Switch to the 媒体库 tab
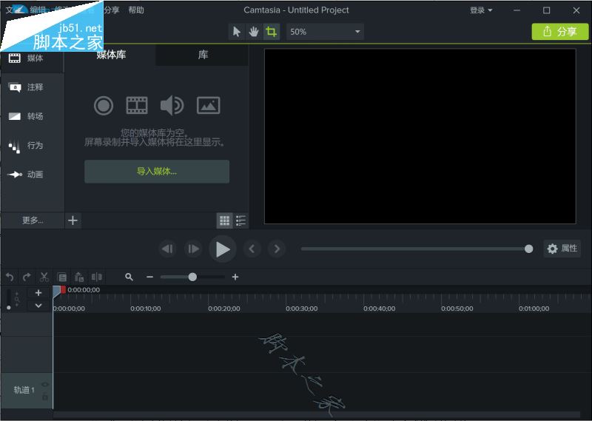This screenshot has width=592, height=421. [x=111, y=55]
